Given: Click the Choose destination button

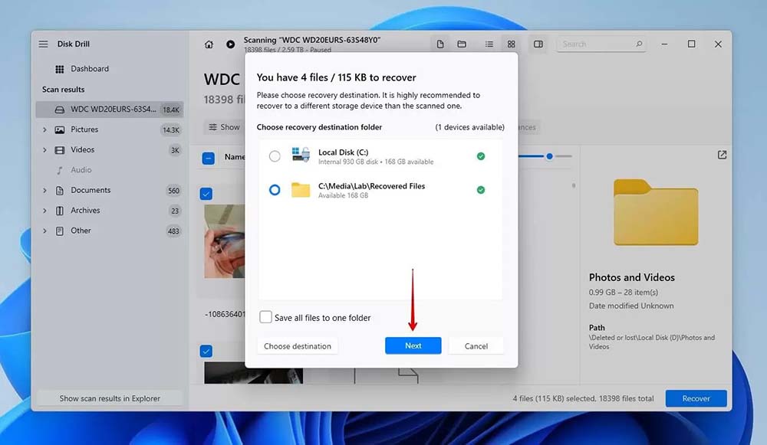Looking at the screenshot, I should click(x=298, y=346).
